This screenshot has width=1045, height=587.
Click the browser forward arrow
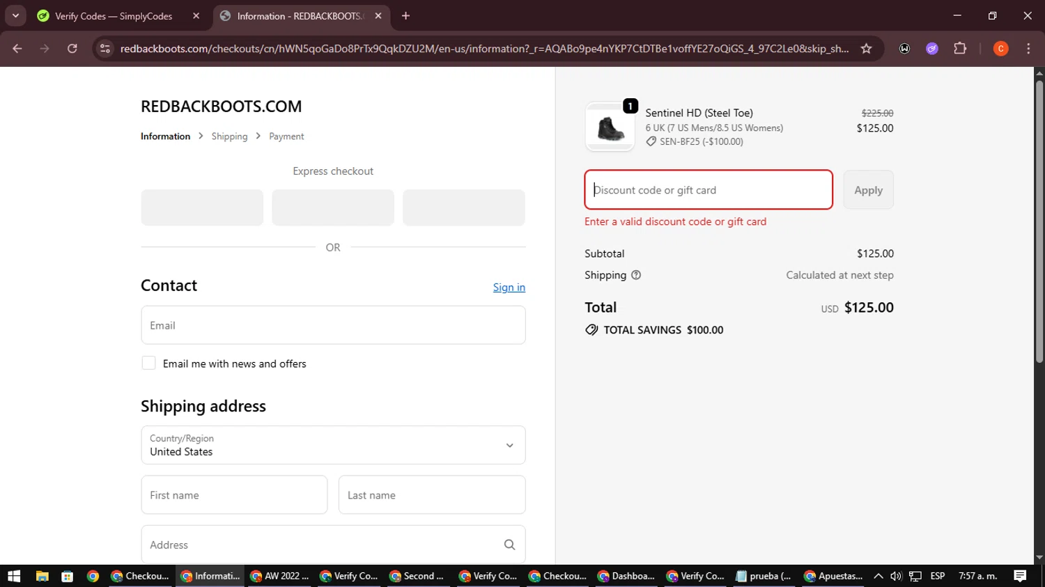tap(45, 49)
